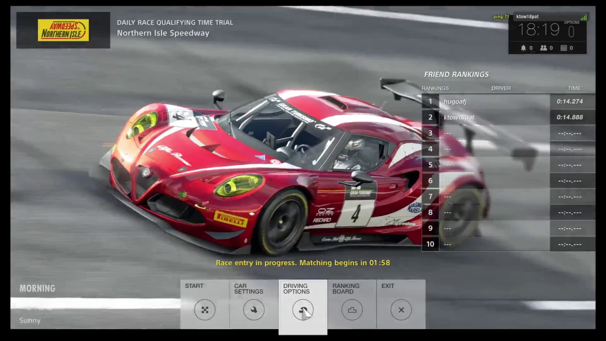
Task: Click the MORNING time-of-day label
Action: [x=37, y=288]
